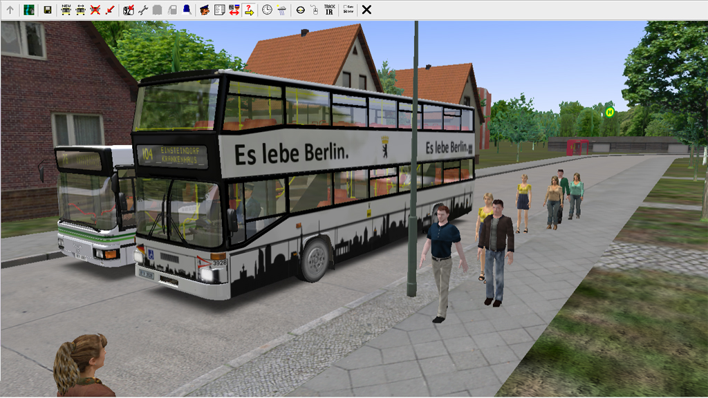This screenshot has width=708, height=398.
Task: Click the red diagonal arrow placement icon
Action: (110, 10)
